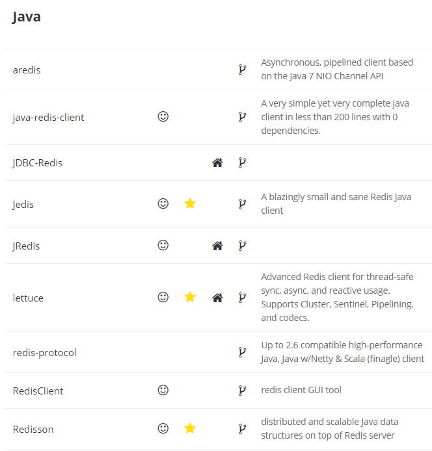The width and height of the screenshot is (432, 451).
Task: Open the aredis repository fork icon
Action: click(x=243, y=70)
